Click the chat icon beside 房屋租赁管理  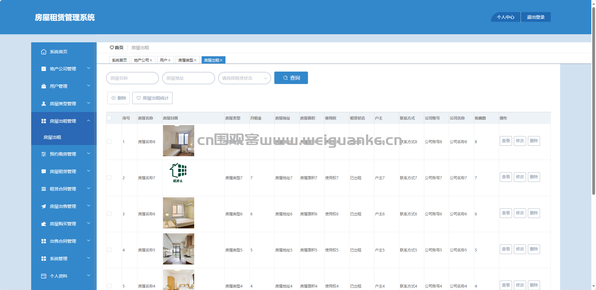pos(44,171)
